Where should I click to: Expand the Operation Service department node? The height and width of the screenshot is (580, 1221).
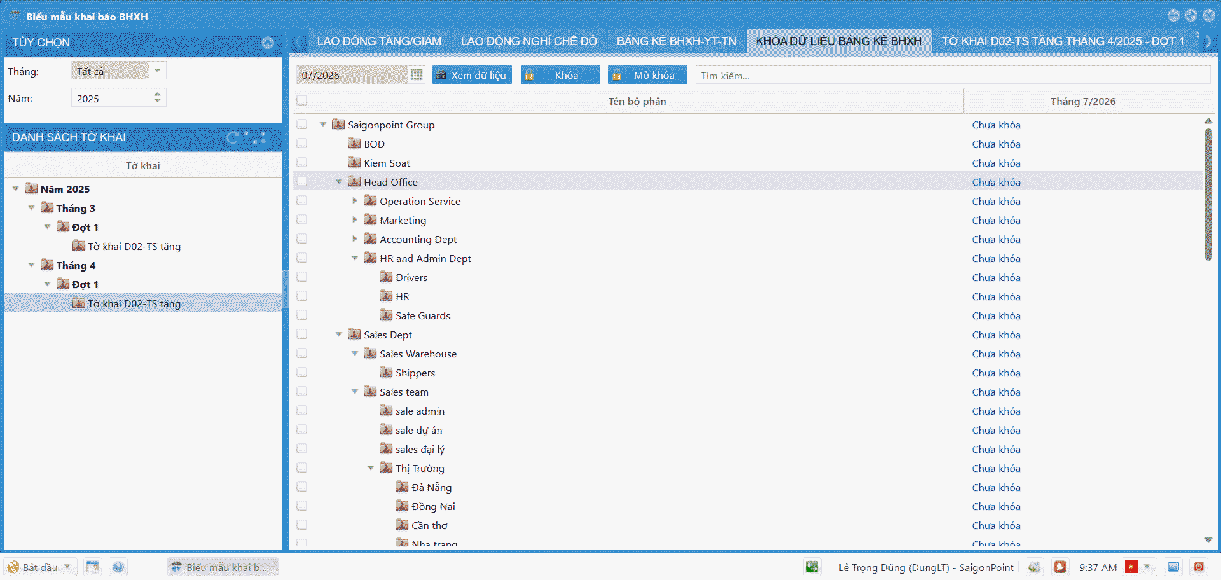point(355,201)
